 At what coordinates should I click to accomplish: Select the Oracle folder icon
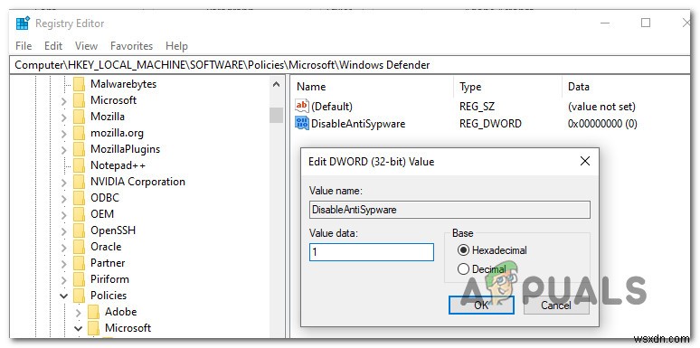coord(79,247)
